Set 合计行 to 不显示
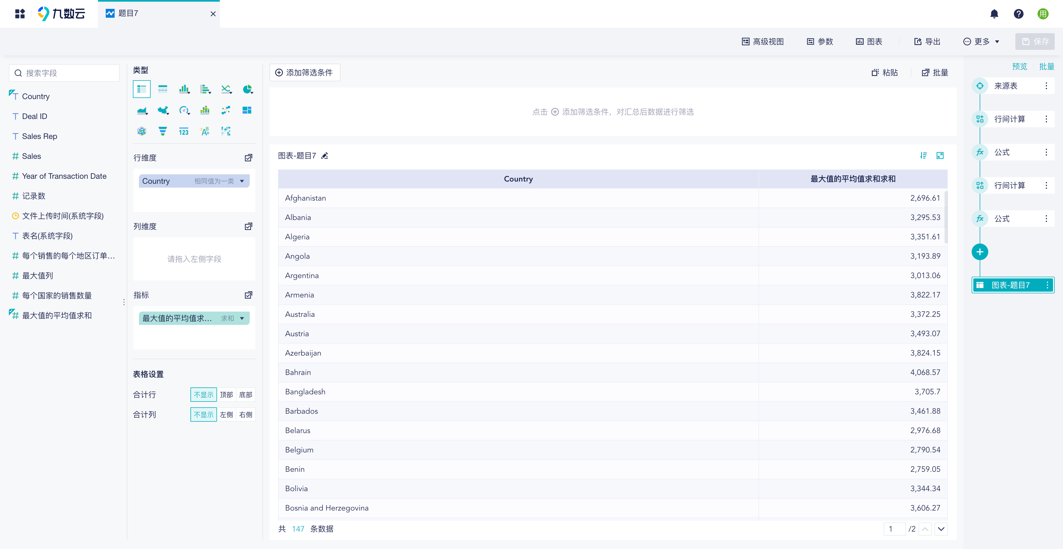 click(204, 395)
